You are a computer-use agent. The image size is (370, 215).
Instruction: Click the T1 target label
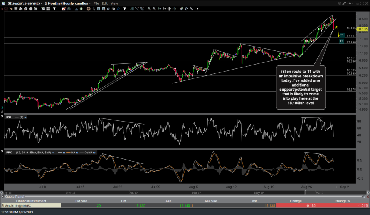pyautogui.click(x=342, y=35)
